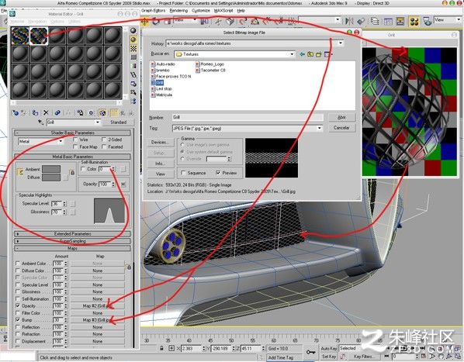Click Create New Folder icon in dialog
The height and width of the screenshot is (362, 464).
point(318,54)
